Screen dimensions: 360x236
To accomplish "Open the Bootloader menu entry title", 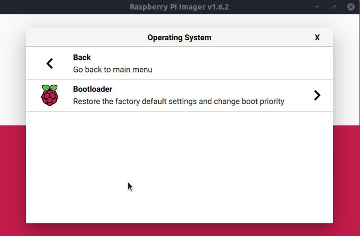I will (93, 89).
